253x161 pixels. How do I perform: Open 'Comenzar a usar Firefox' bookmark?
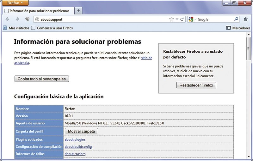52,28
